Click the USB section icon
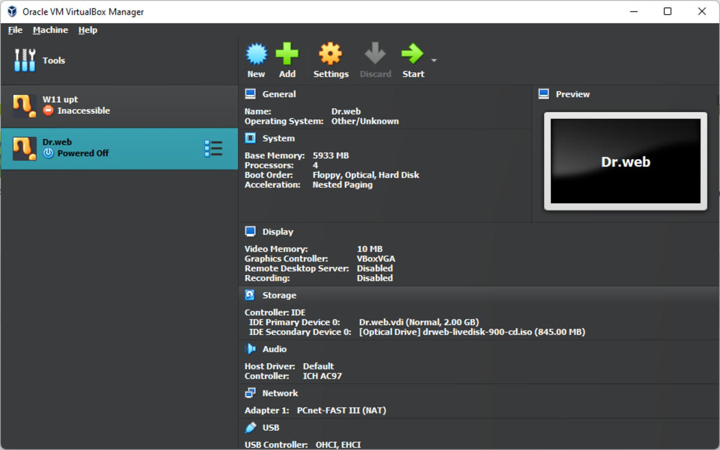 (250, 427)
